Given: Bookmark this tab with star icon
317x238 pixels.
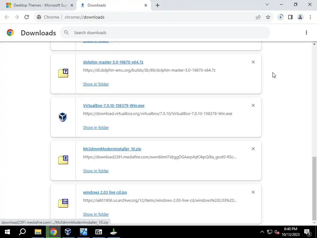Looking at the screenshot, I should point(268,17).
